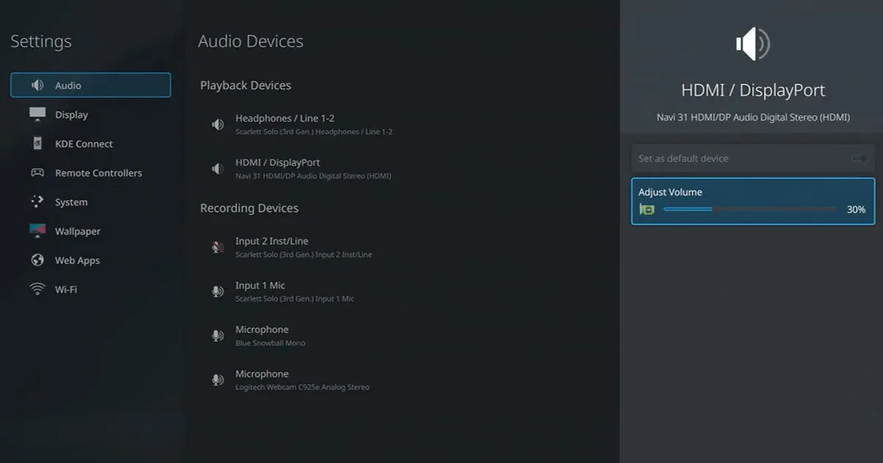Select the HDMI / DisplayPort playback device
The image size is (883, 463).
click(x=277, y=168)
